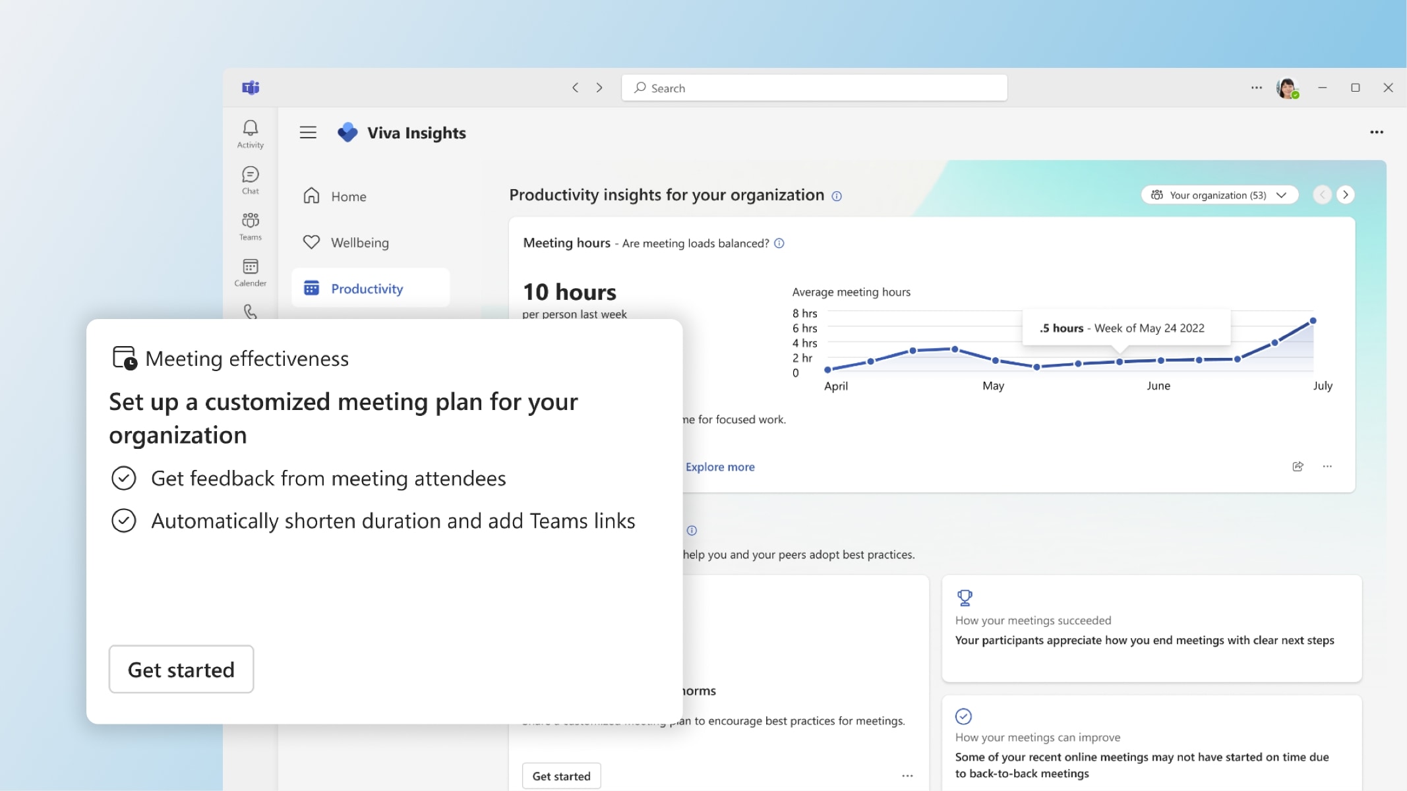The width and height of the screenshot is (1407, 791).
Task: Toggle the hamburger navigation menu
Action: pos(308,132)
